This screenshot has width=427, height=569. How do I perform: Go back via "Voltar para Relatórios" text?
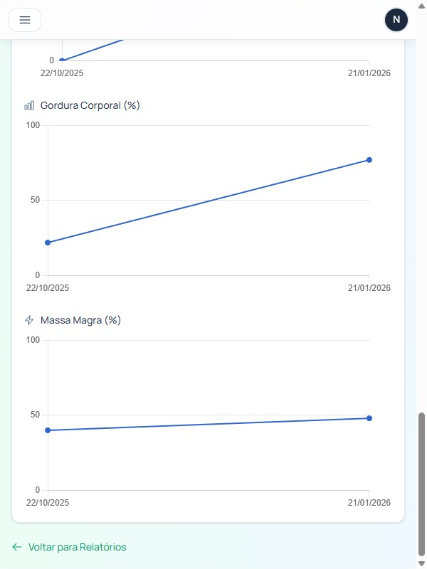pyautogui.click(x=77, y=547)
